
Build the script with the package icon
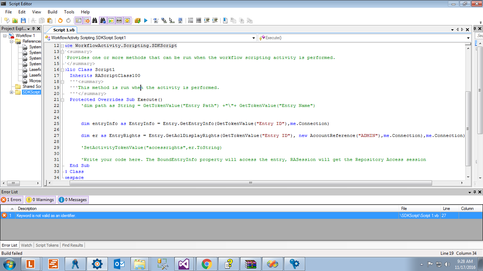[138, 20]
